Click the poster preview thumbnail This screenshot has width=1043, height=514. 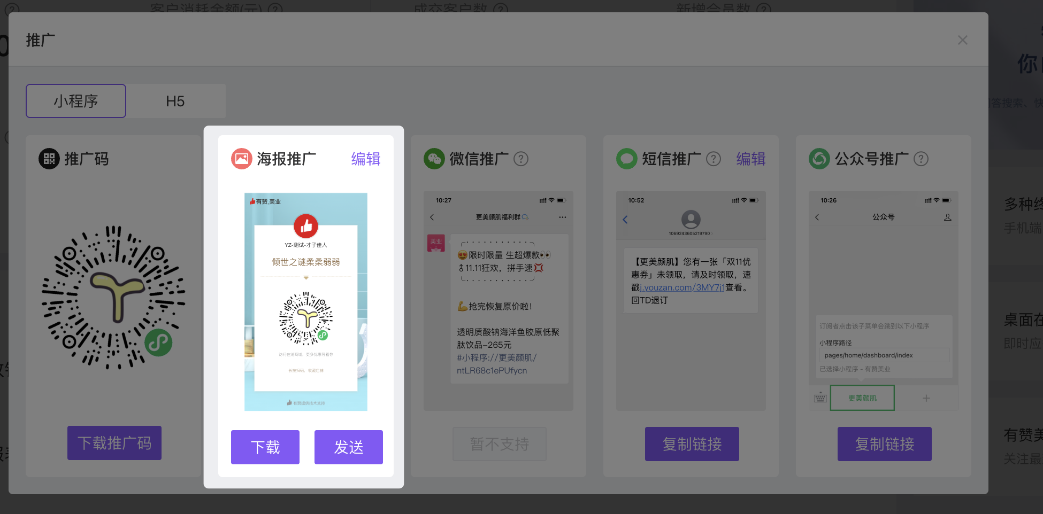pos(306,302)
